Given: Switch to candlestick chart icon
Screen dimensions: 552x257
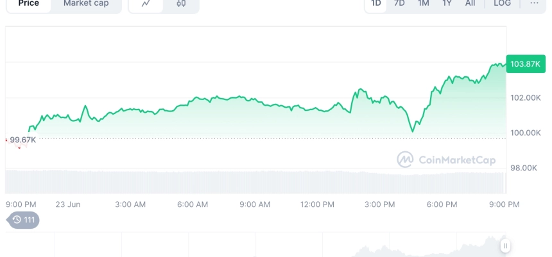Looking at the screenshot, I should (181, 3).
